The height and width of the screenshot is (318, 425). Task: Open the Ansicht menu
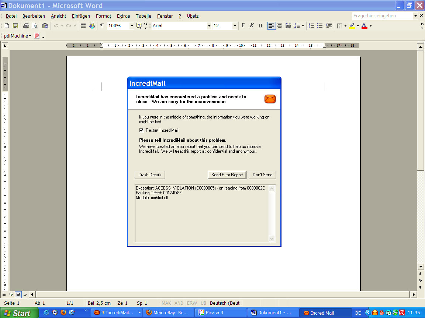[x=58, y=16]
